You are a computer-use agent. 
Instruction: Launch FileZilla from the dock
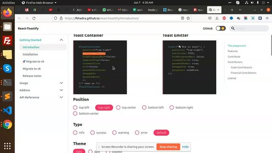pyautogui.click(x=7, y=41)
